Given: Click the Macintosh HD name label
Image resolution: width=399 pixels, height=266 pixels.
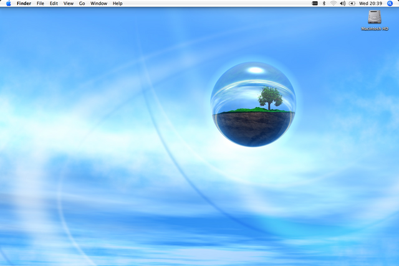Looking at the screenshot, I should tap(375, 29).
